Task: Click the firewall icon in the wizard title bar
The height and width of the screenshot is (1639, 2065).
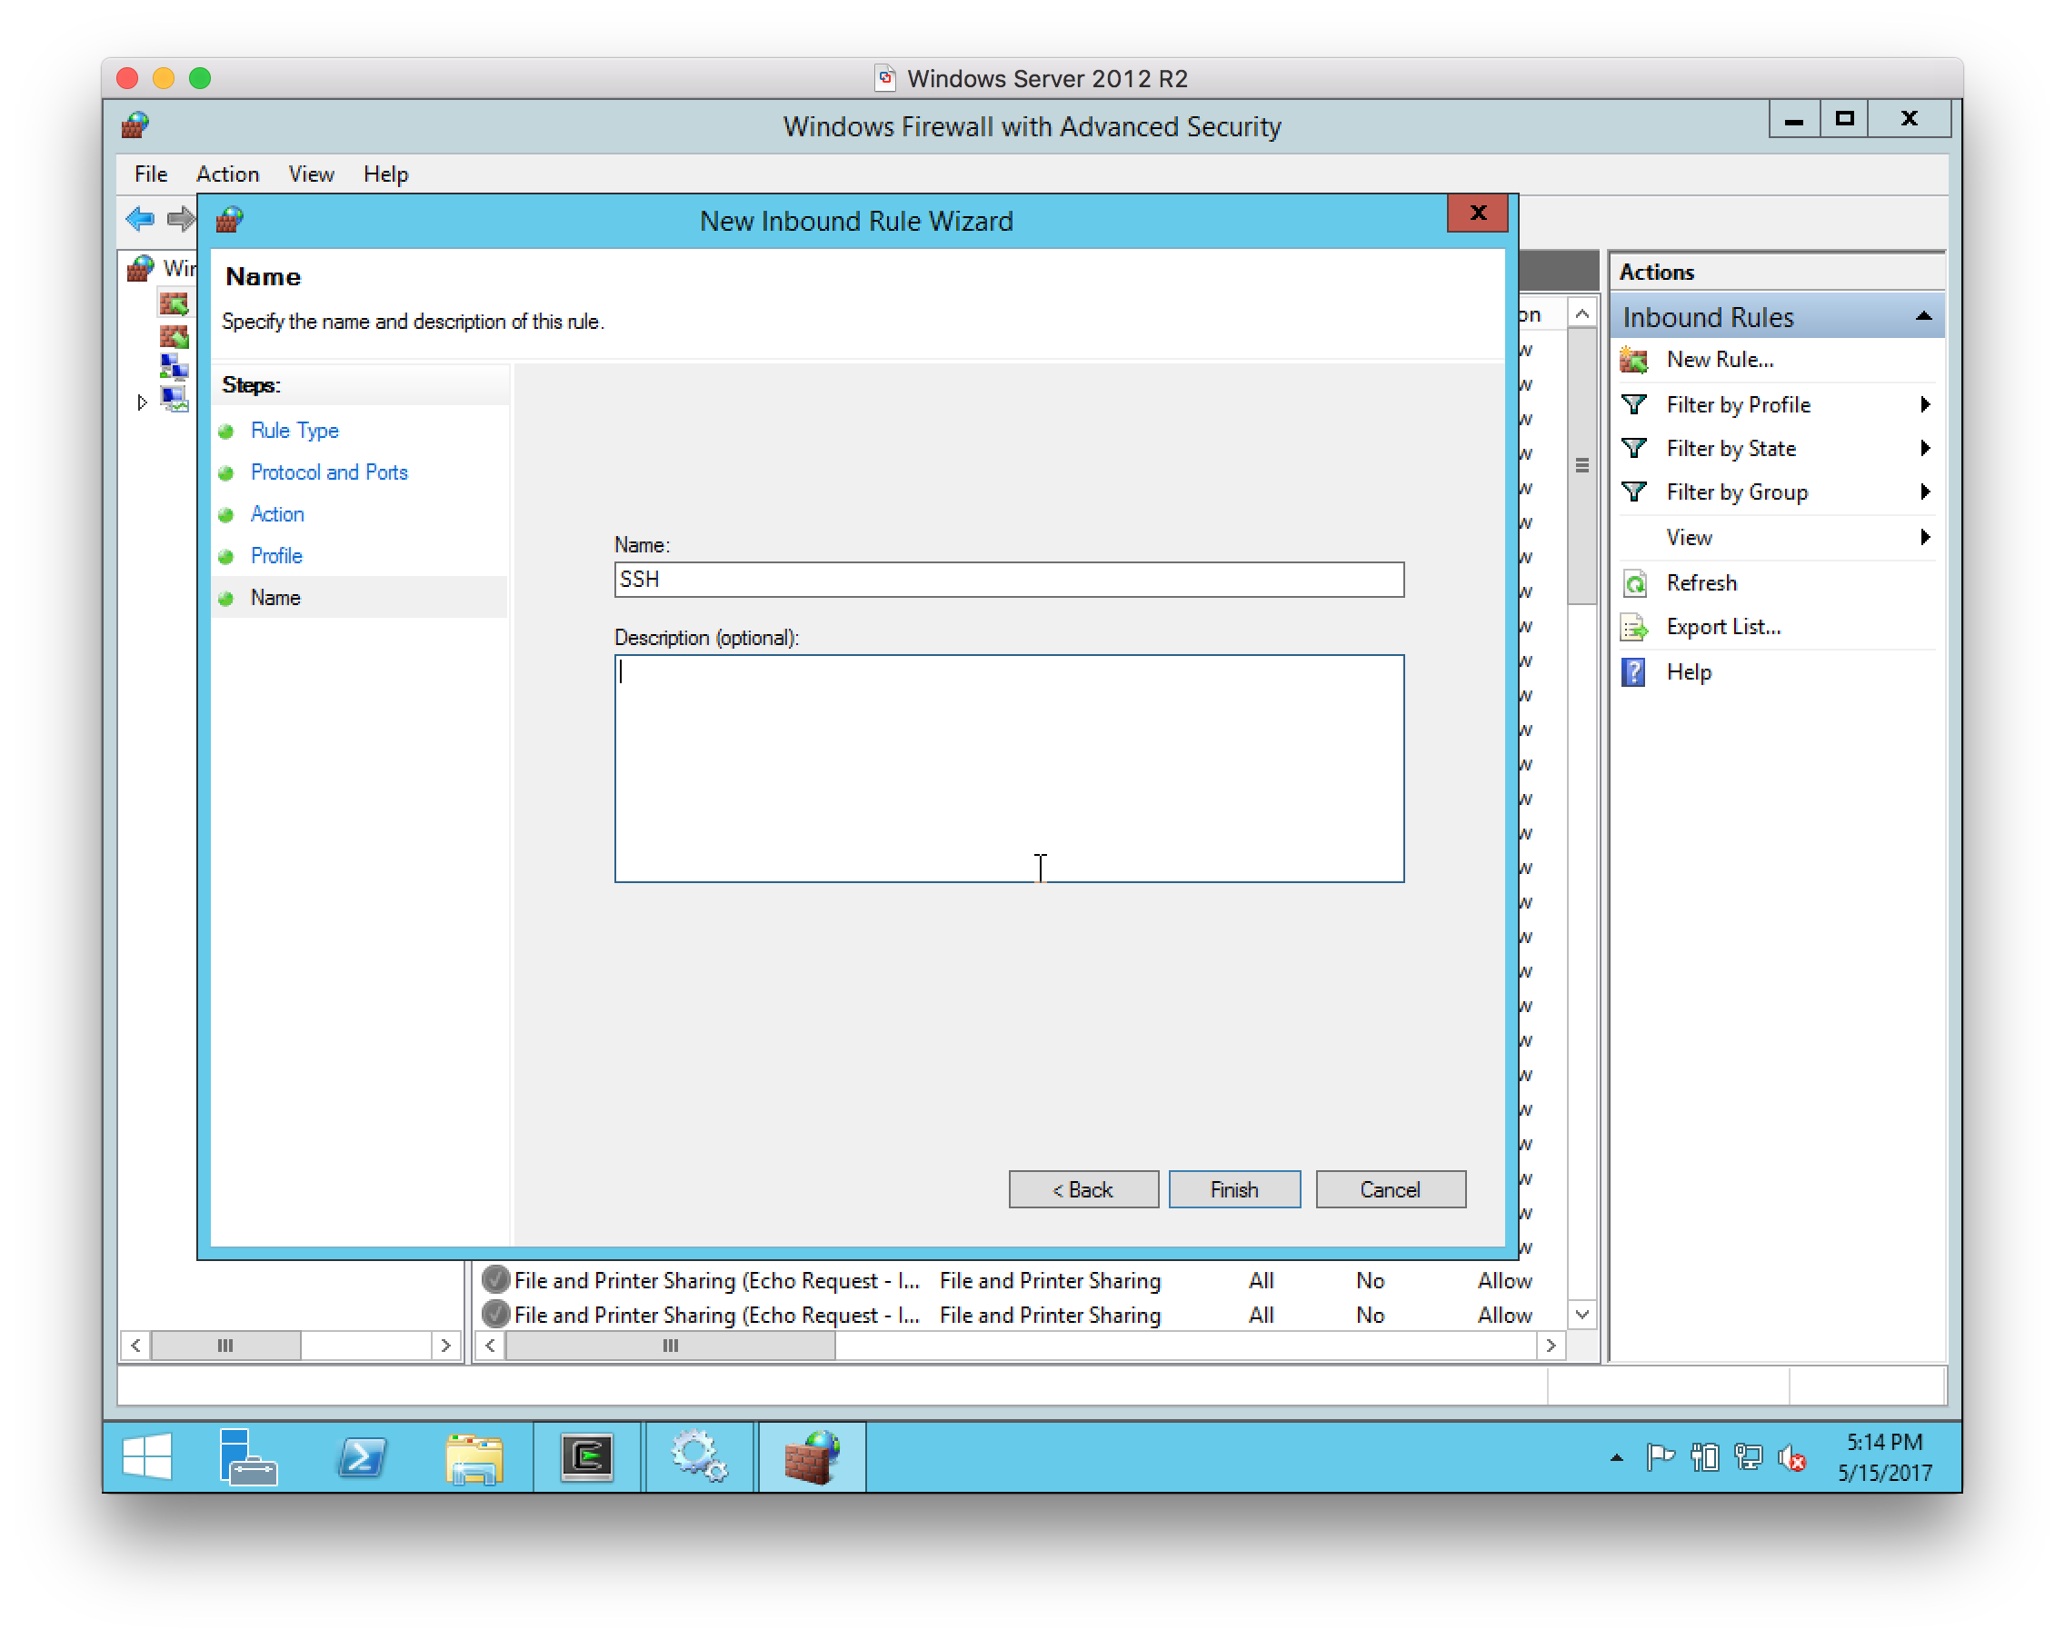Action: [x=230, y=220]
